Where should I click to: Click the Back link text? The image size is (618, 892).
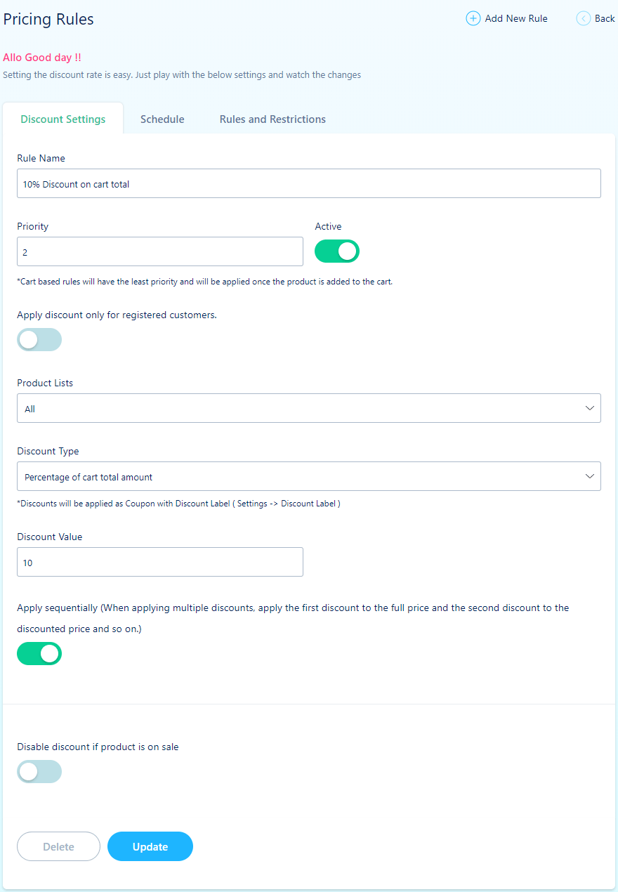(605, 19)
